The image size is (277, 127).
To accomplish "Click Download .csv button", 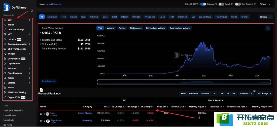I will click(49, 81).
